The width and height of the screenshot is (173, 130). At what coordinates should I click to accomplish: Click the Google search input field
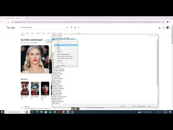coord(43,28)
